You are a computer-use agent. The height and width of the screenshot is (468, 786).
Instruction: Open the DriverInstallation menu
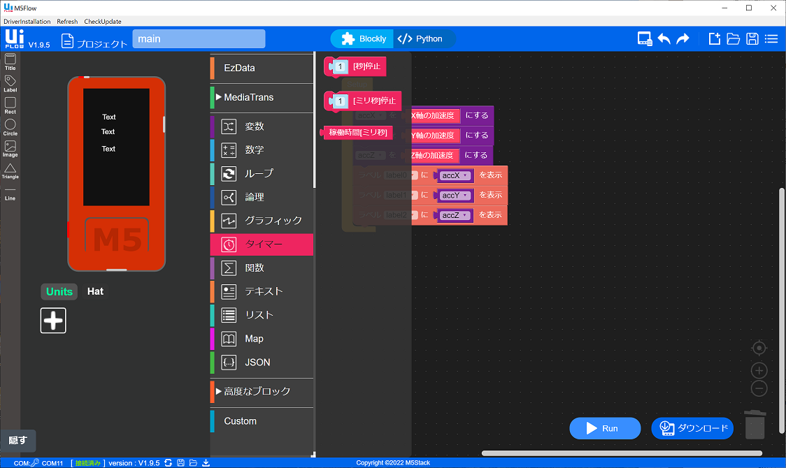(27, 22)
